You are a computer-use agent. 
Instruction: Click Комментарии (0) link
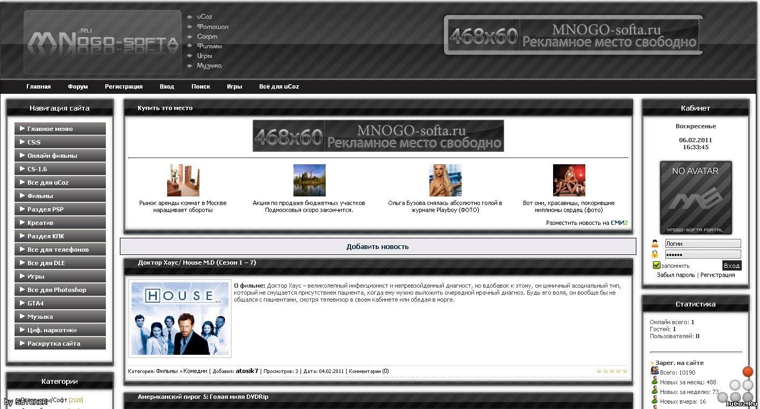click(369, 371)
